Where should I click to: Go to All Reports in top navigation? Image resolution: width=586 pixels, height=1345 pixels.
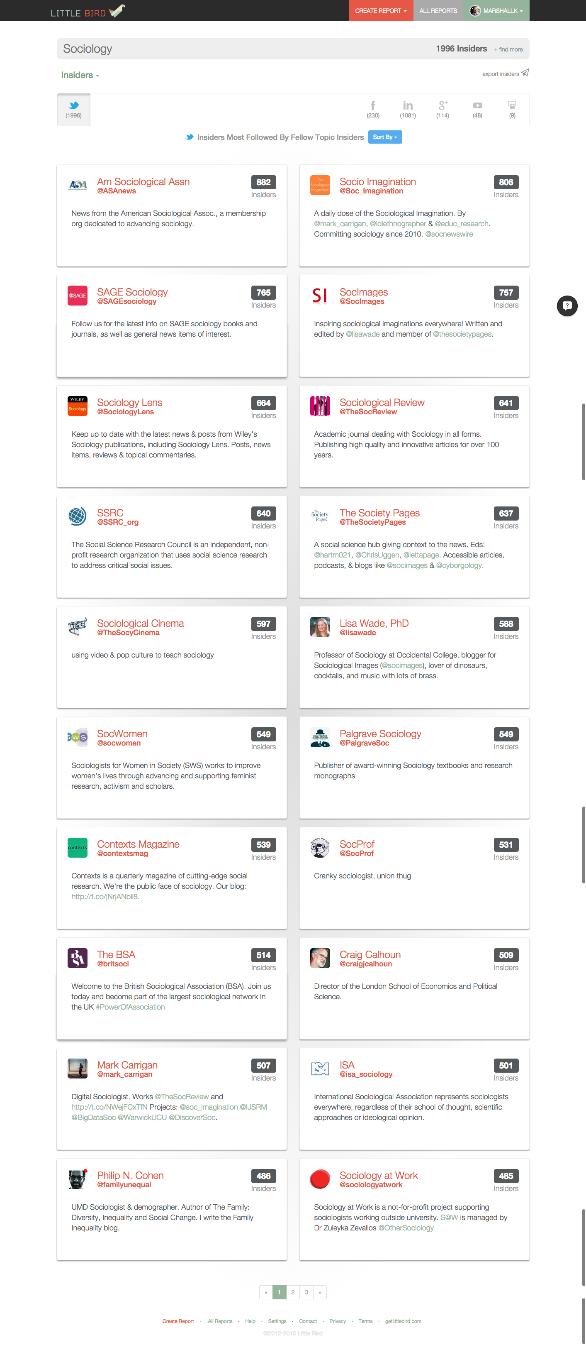click(x=438, y=10)
